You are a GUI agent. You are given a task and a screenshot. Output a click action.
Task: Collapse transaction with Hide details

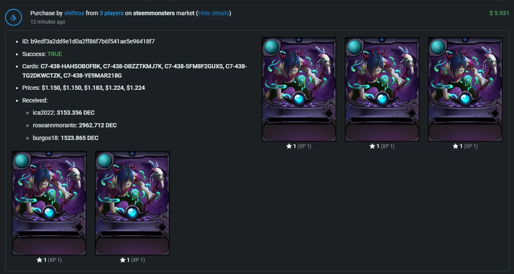coord(214,13)
